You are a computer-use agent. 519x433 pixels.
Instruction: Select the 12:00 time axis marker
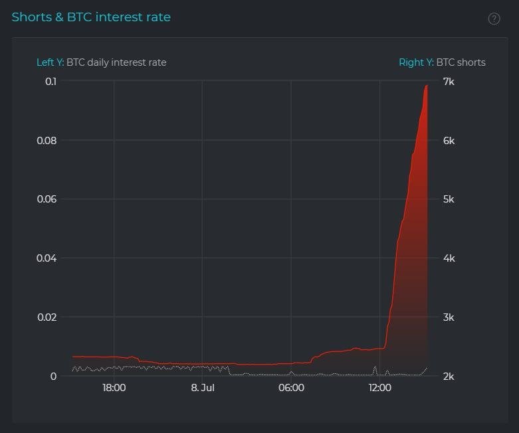coord(379,388)
